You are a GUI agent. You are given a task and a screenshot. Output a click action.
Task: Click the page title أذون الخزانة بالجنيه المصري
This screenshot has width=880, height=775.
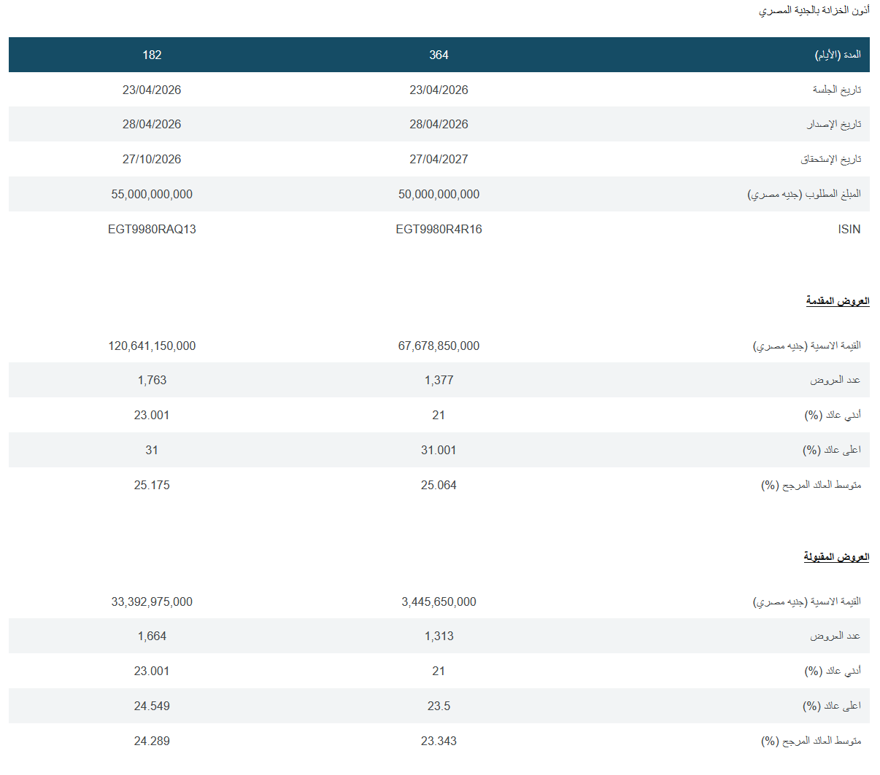click(x=814, y=10)
